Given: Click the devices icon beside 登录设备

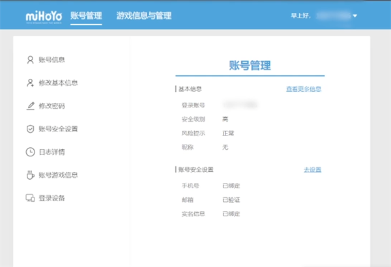Looking at the screenshot, I should pyautogui.click(x=30, y=198).
